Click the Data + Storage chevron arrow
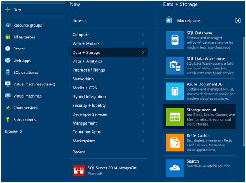 [x=143, y=52]
